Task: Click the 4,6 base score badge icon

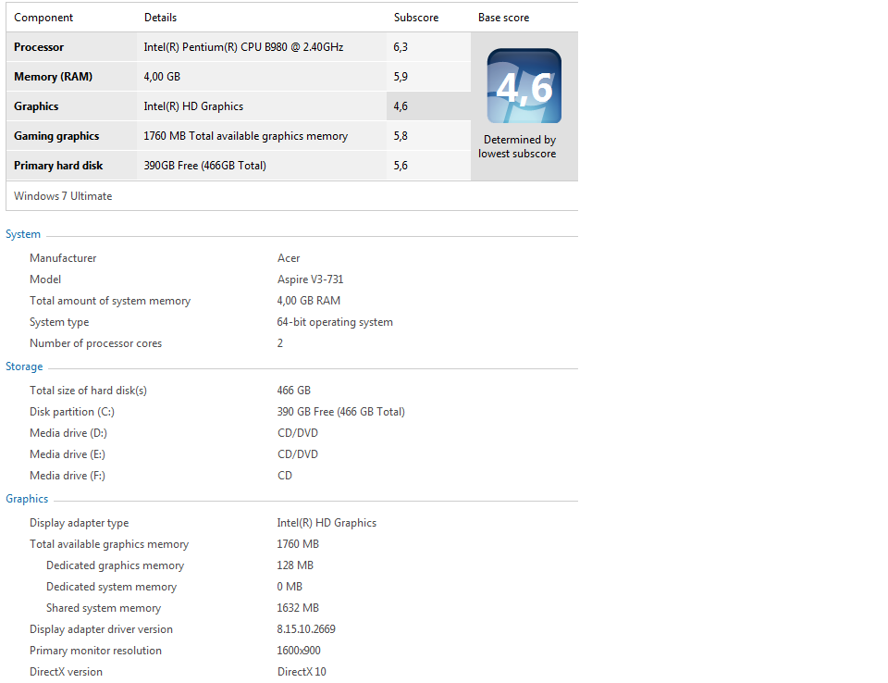Action: [524, 85]
